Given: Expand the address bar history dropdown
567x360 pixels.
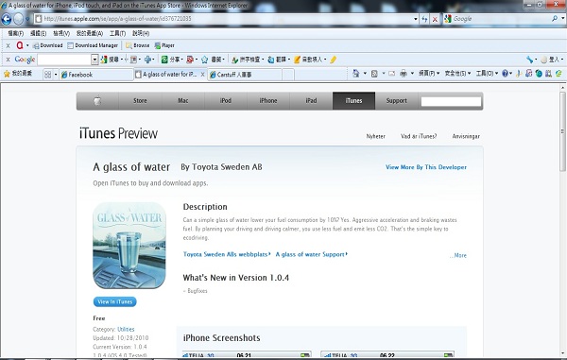Looking at the screenshot, I should point(416,19).
